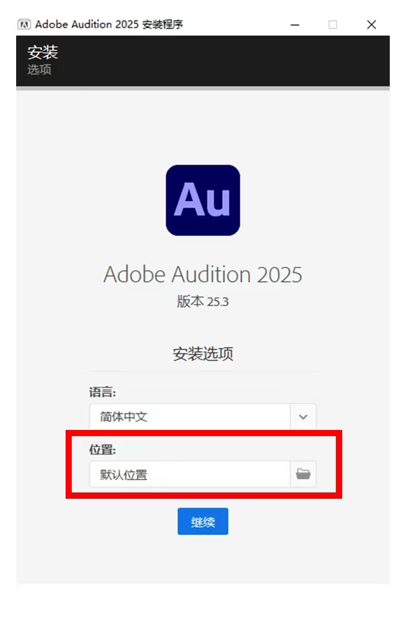Minimize the installer window
The height and width of the screenshot is (635, 404).
click(x=295, y=25)
